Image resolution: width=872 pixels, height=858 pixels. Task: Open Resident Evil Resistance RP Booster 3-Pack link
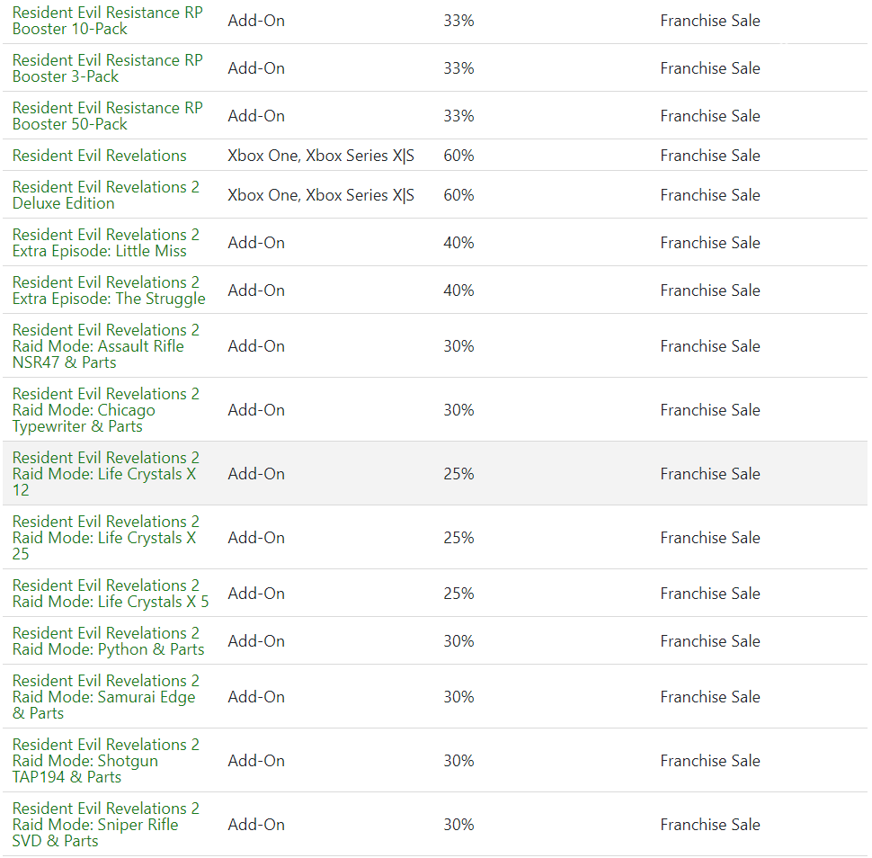click(107, 67)
